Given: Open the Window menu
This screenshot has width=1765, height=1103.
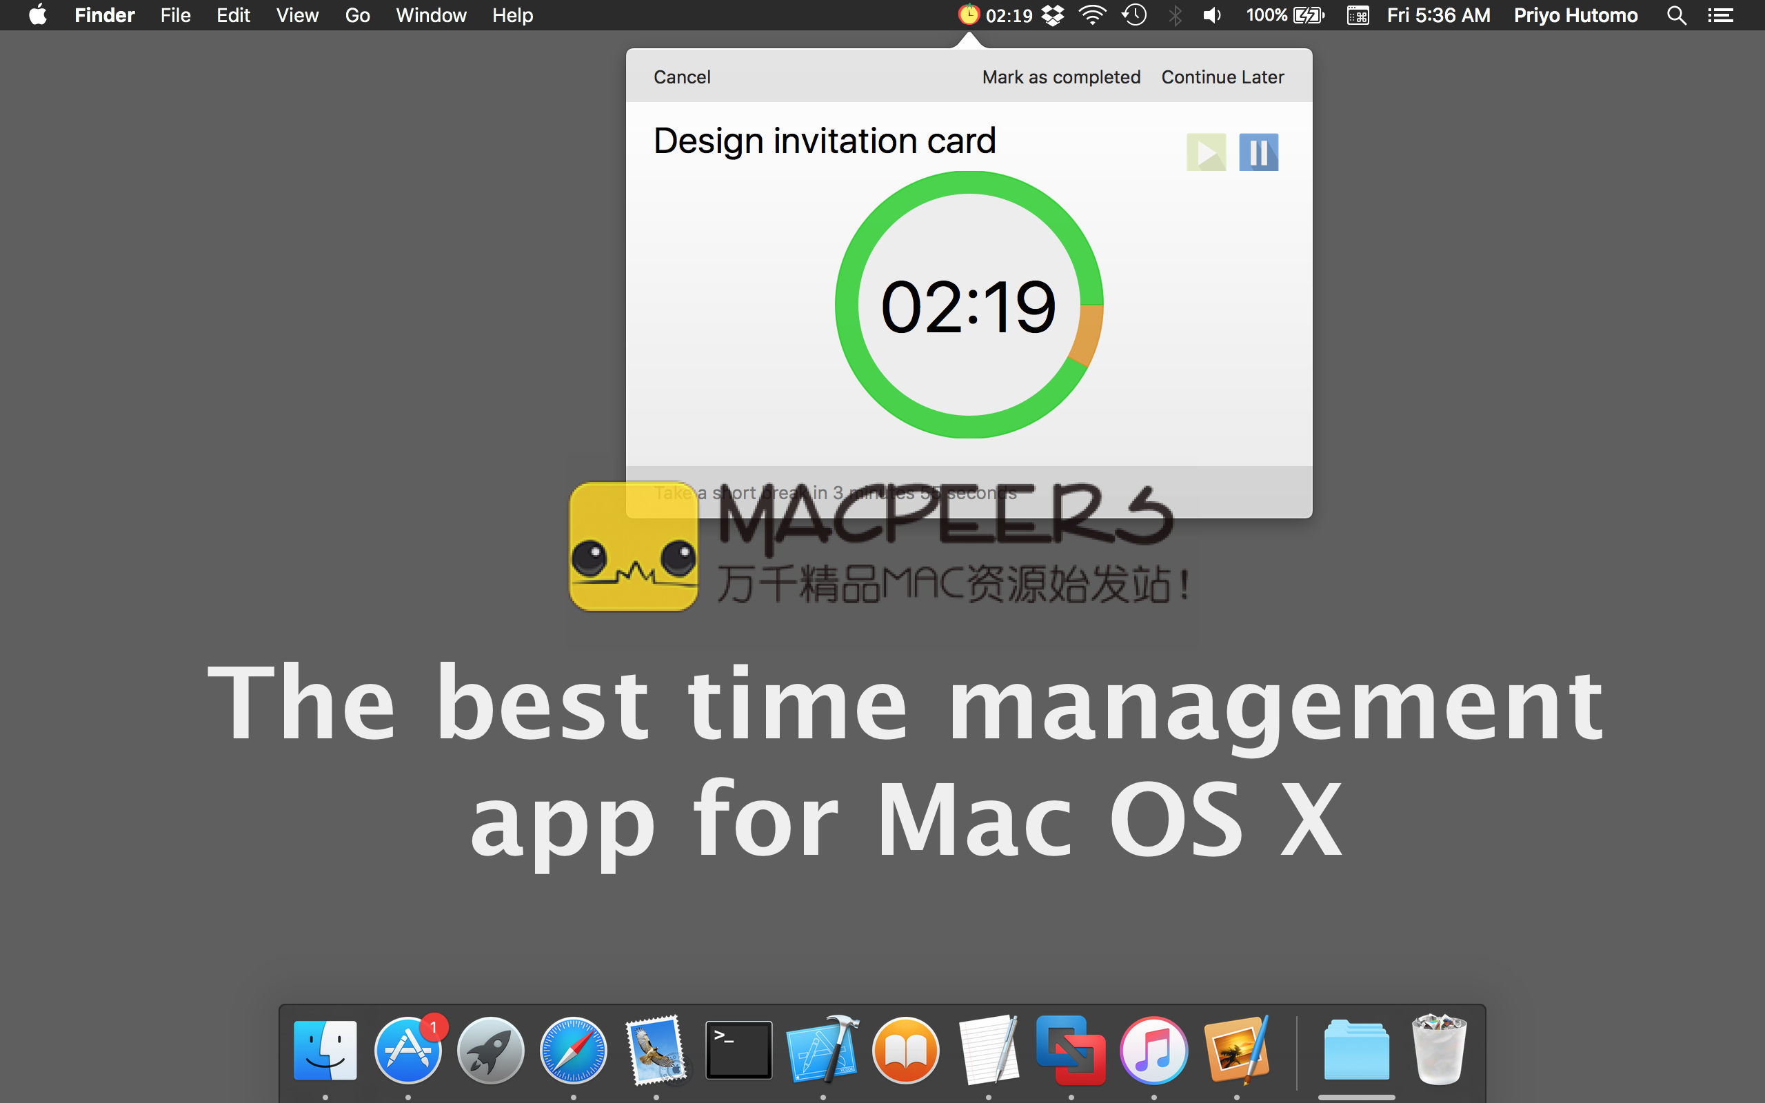Looking at the screenshot, I should click(430, 15).
